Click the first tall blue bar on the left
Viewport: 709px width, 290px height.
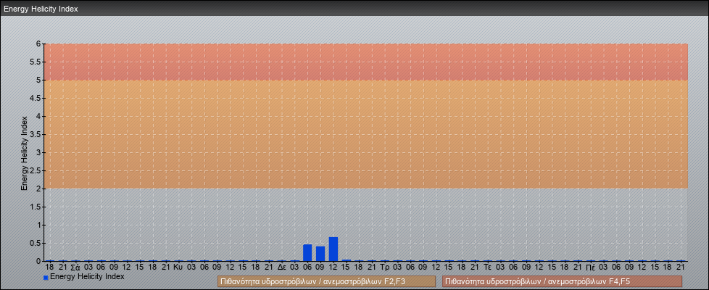(x=307, y=253)
